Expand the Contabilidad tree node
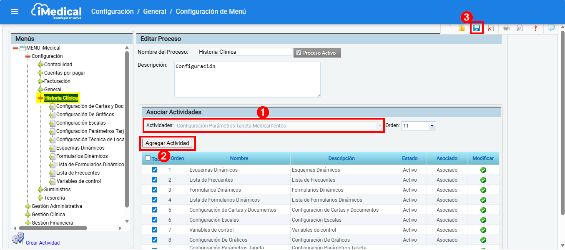The image size is (565, 250). [x=40, y=65]
